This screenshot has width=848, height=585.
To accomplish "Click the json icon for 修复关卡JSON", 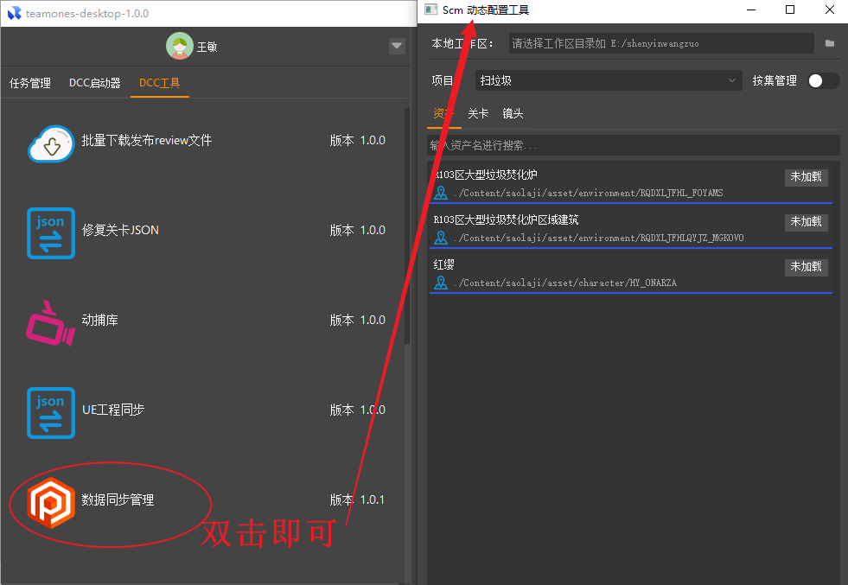I will tap(51, 233).
